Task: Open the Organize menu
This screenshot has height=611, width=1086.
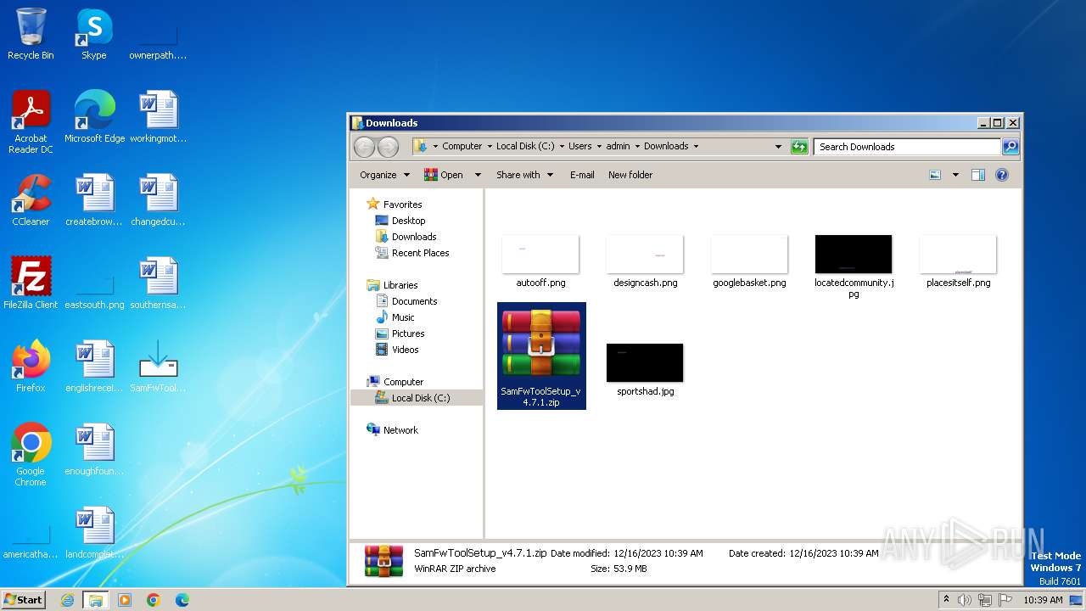Action: coord(384,175)
